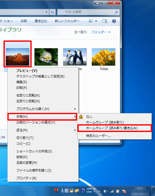
Task: Toggle the CAPS indicator on language bar
Action: tap(89, 189)
